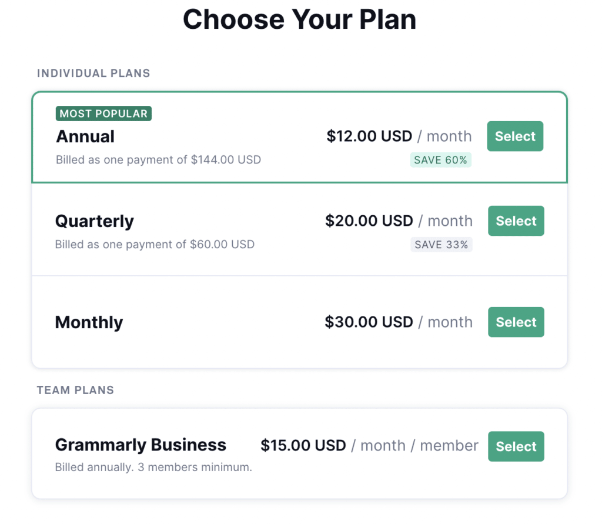602x524 pixels.
Task: Click the $20.00 USD monthly price
Action: pyautogui.click(x=399, y=221)
